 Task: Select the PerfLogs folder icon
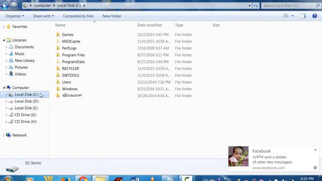(x=58, y=48)
